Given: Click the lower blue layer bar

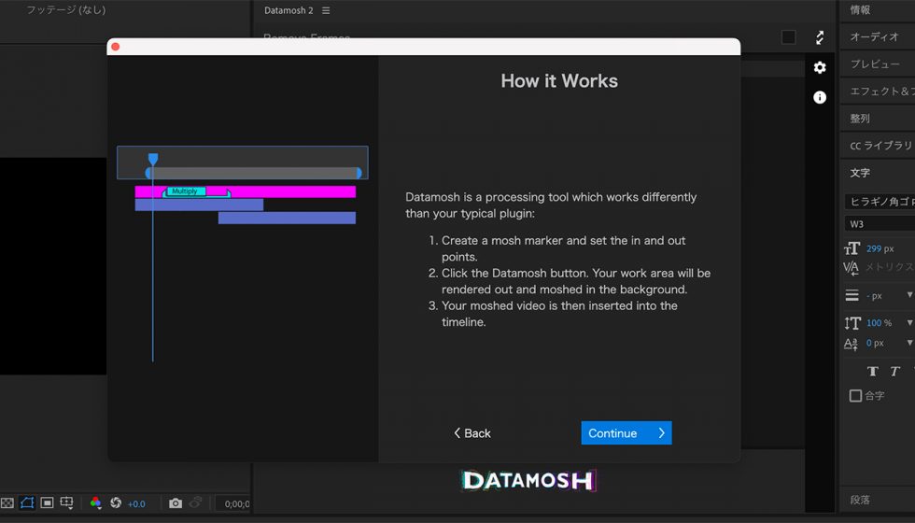Looking at the screenshot, I should tap(288, 218).
